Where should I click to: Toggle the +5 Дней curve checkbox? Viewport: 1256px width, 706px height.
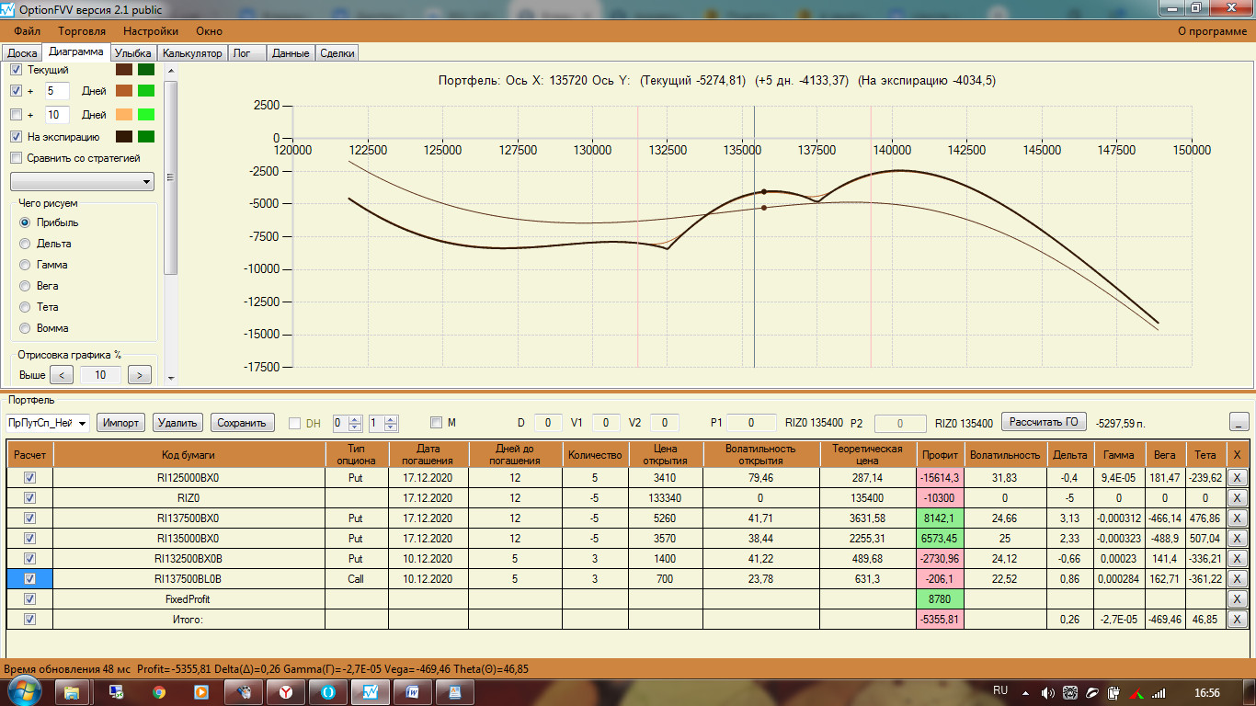pyautogui.click(x=16, y=91)
